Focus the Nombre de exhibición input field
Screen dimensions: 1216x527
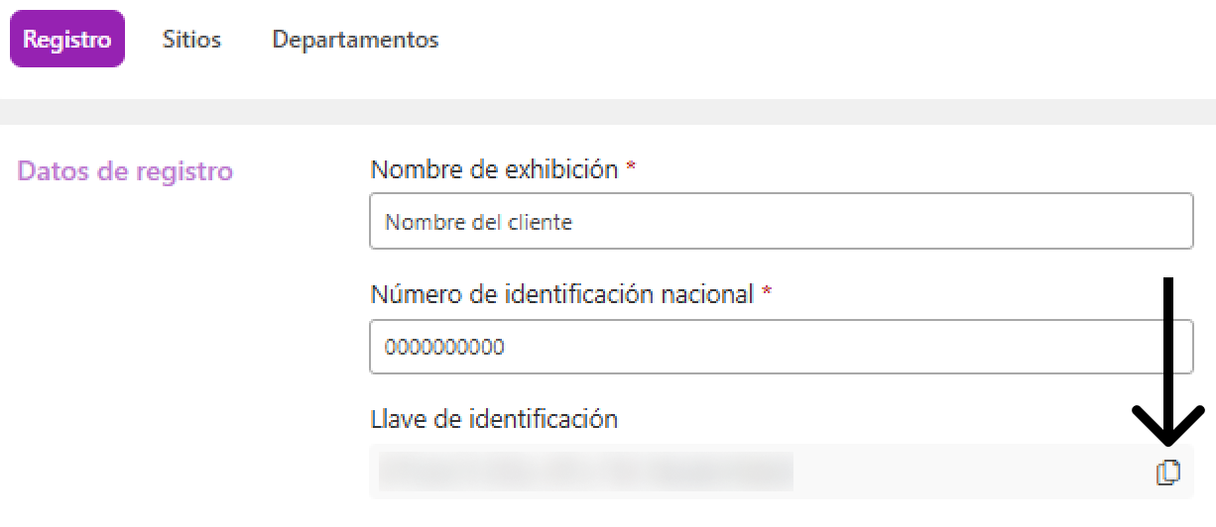pyautogui.click(x=781, y=222)
